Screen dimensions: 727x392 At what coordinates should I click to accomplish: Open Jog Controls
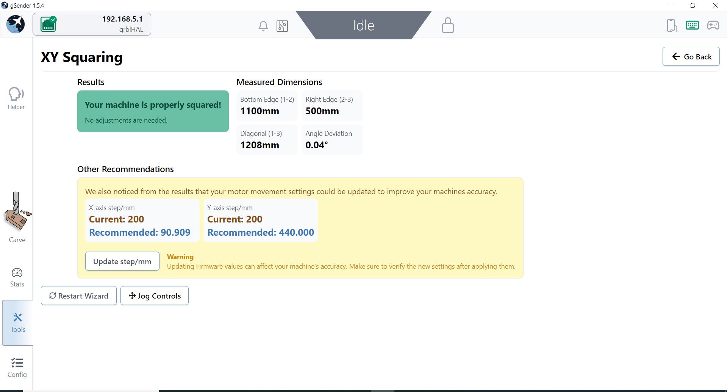(155, 296)
